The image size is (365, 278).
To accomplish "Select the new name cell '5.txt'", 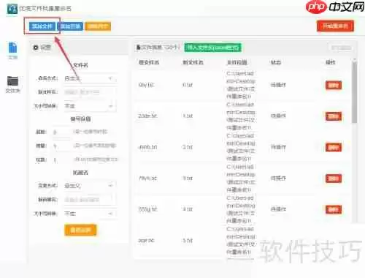I will 188,241.
